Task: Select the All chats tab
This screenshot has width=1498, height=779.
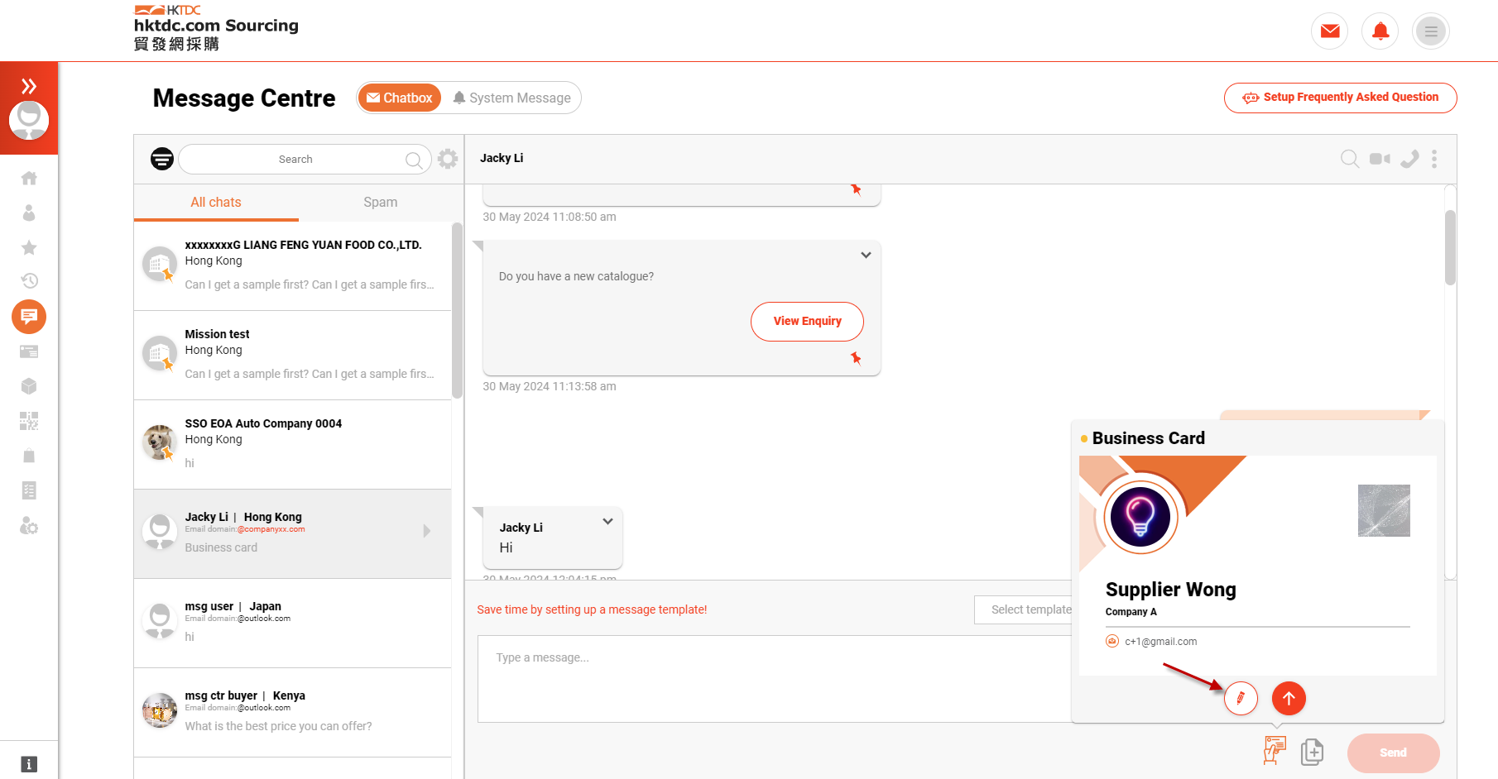Action: [216, 203]
